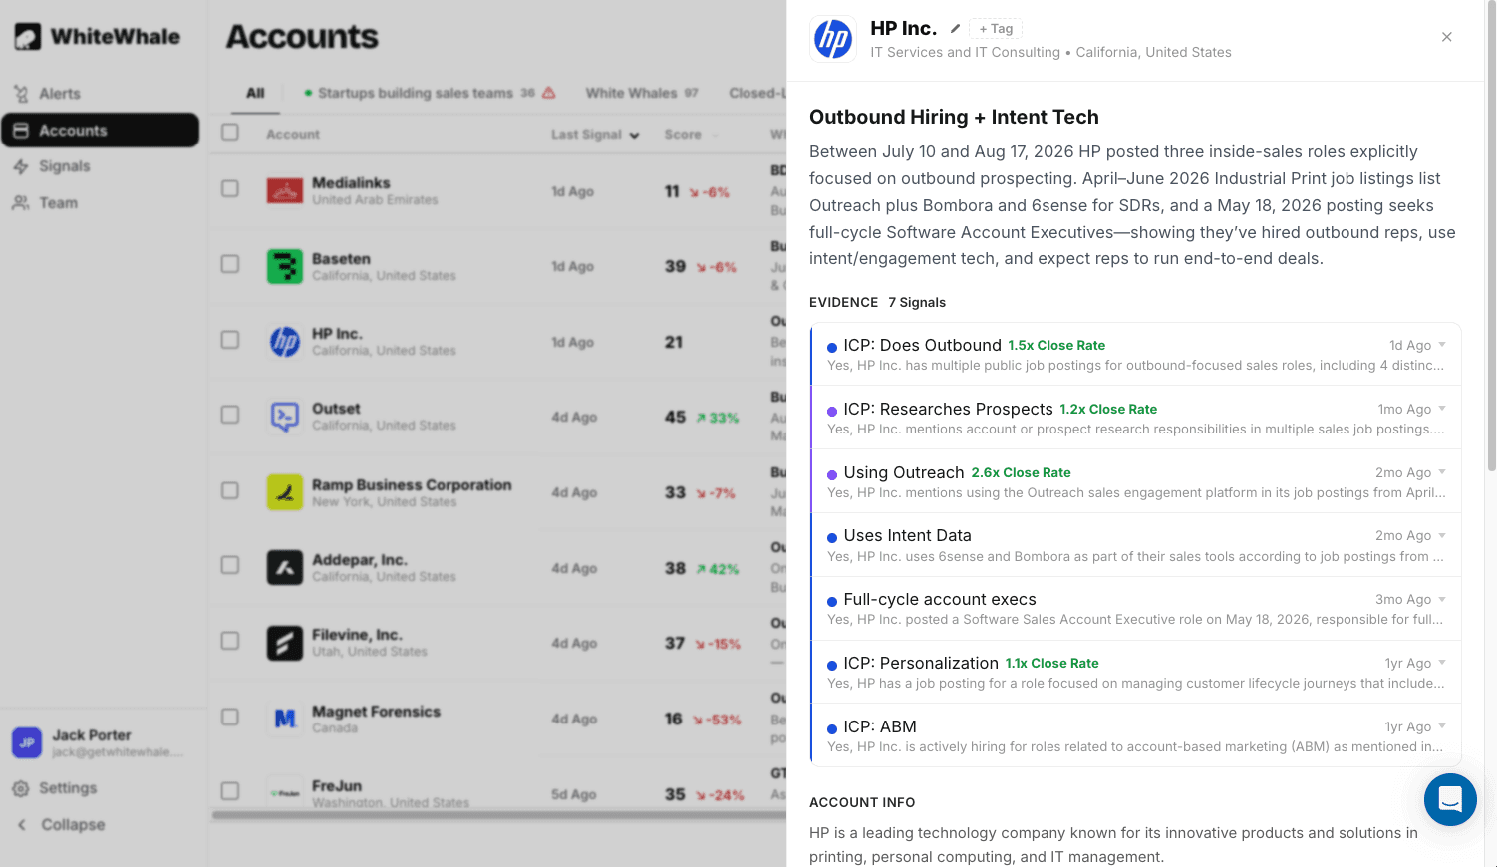Screen dimensions: 1497x867
Task: Click the Addepar company logo
Action: [285, 567]
